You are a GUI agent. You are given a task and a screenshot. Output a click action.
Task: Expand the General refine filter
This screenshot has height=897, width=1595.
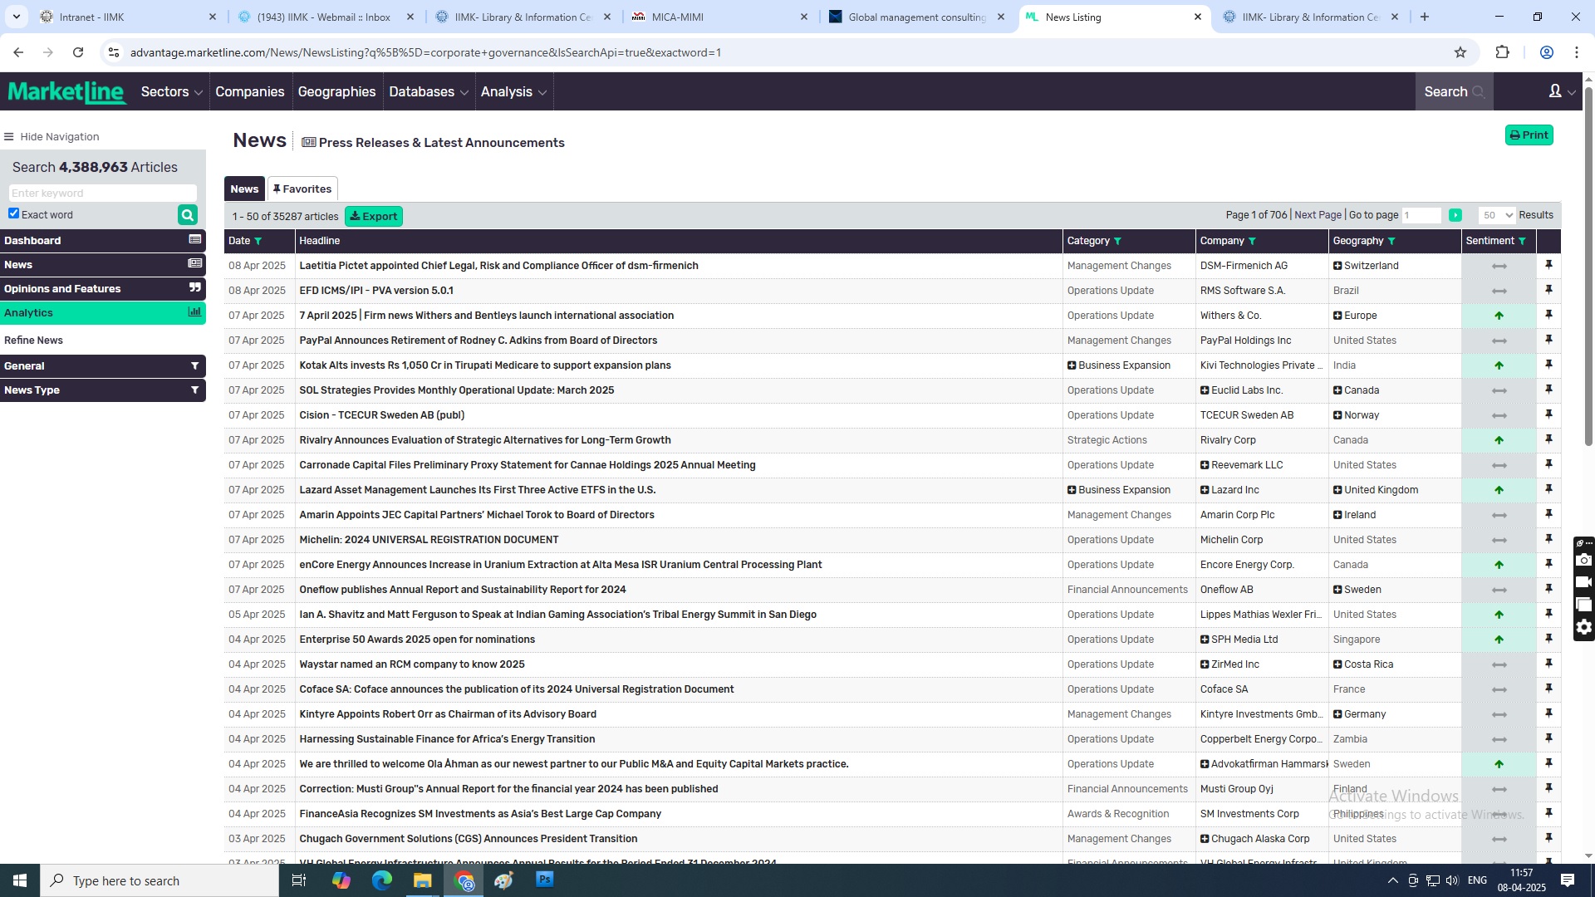[x=102, y=365]
